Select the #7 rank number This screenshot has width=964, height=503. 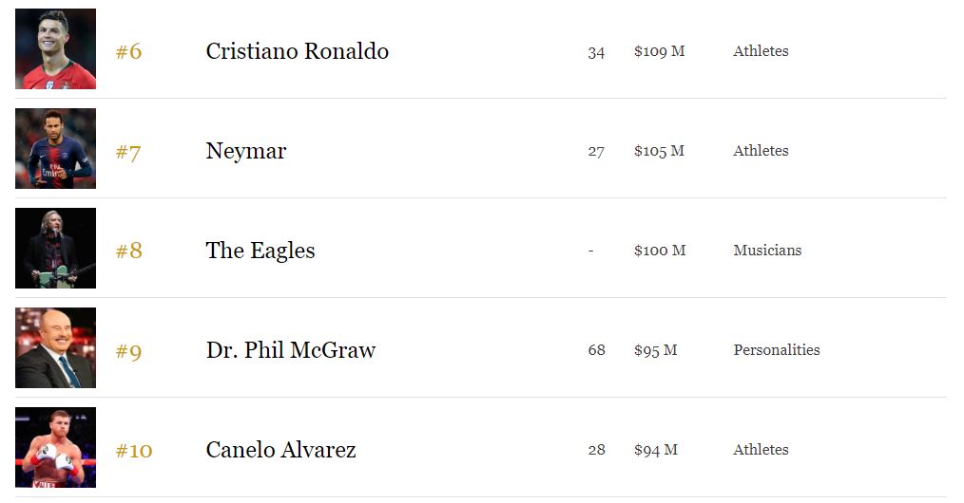(x=128, y=151)
